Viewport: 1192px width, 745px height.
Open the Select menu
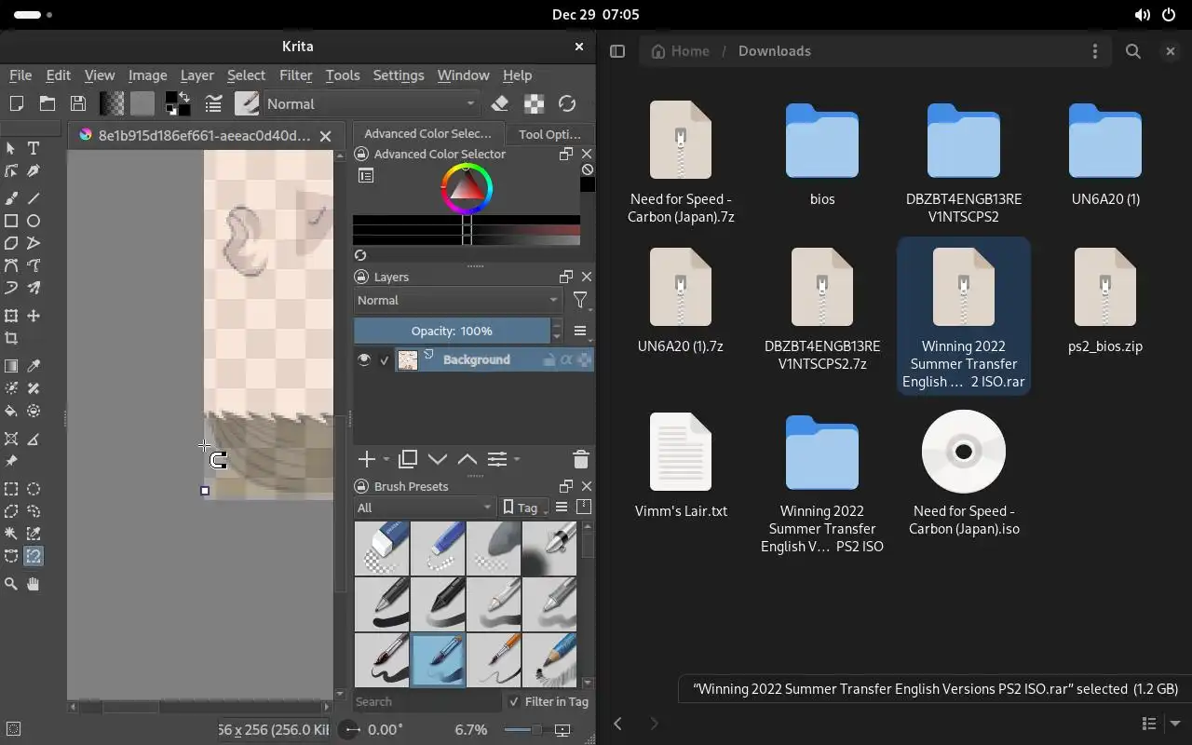click(x=246, y=75)
